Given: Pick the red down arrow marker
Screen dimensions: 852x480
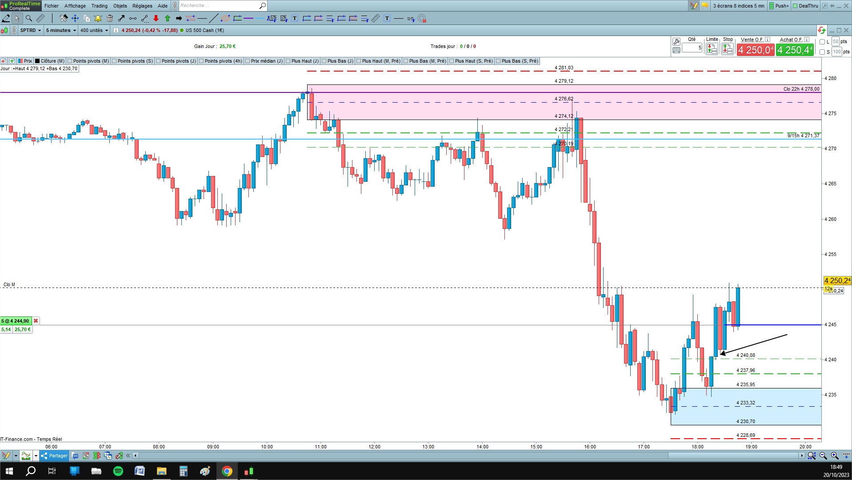Looking at the screenshot, I should (x=156, y=18).
